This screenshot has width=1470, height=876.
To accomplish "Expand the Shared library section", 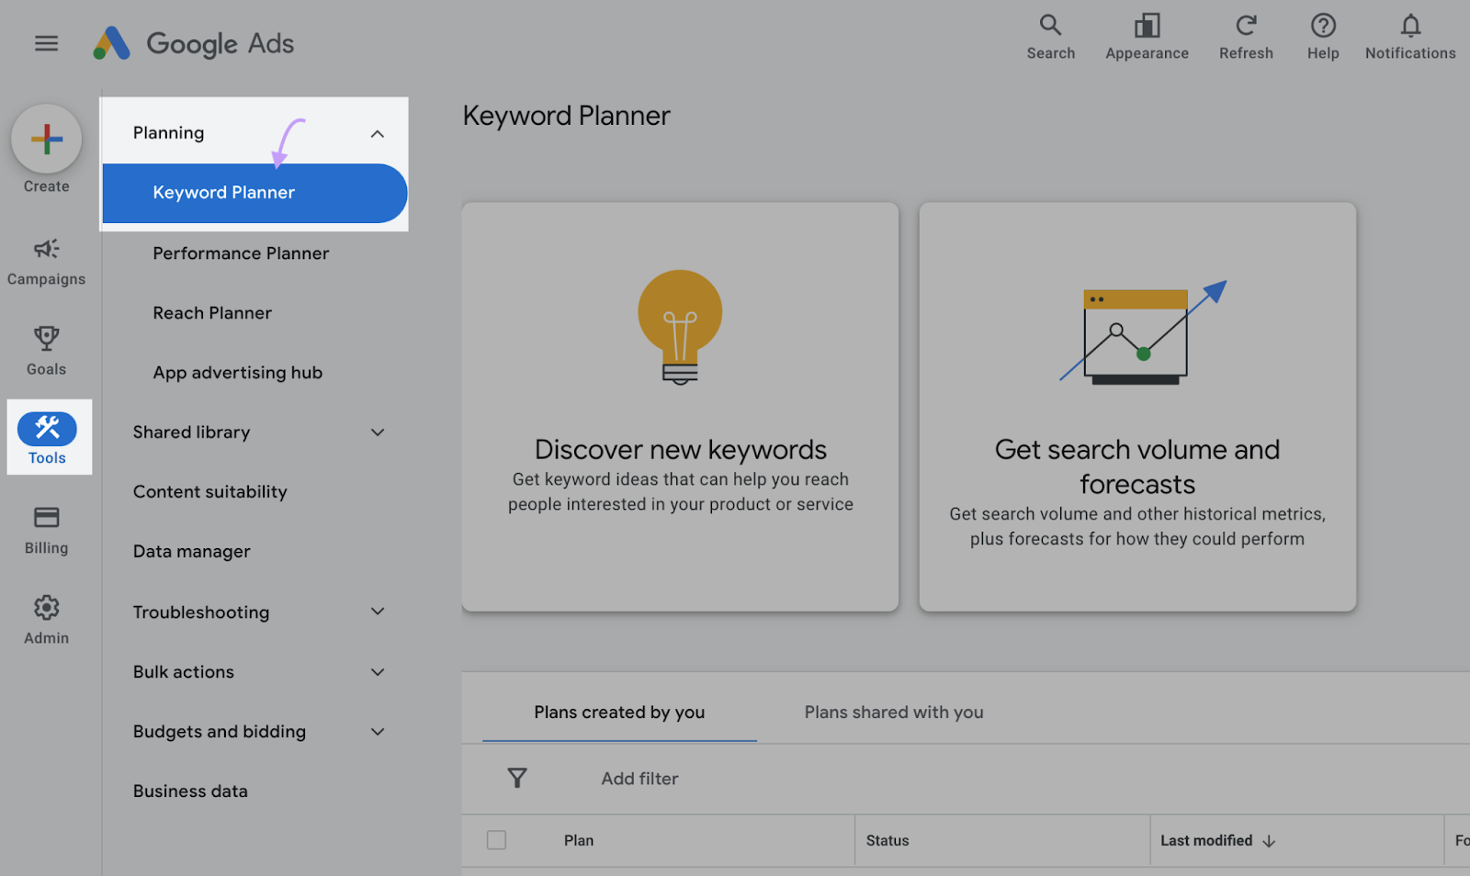I will click(377, 432).
